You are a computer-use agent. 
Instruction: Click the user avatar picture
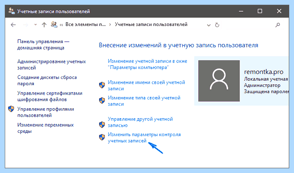(x=219, y=81)
